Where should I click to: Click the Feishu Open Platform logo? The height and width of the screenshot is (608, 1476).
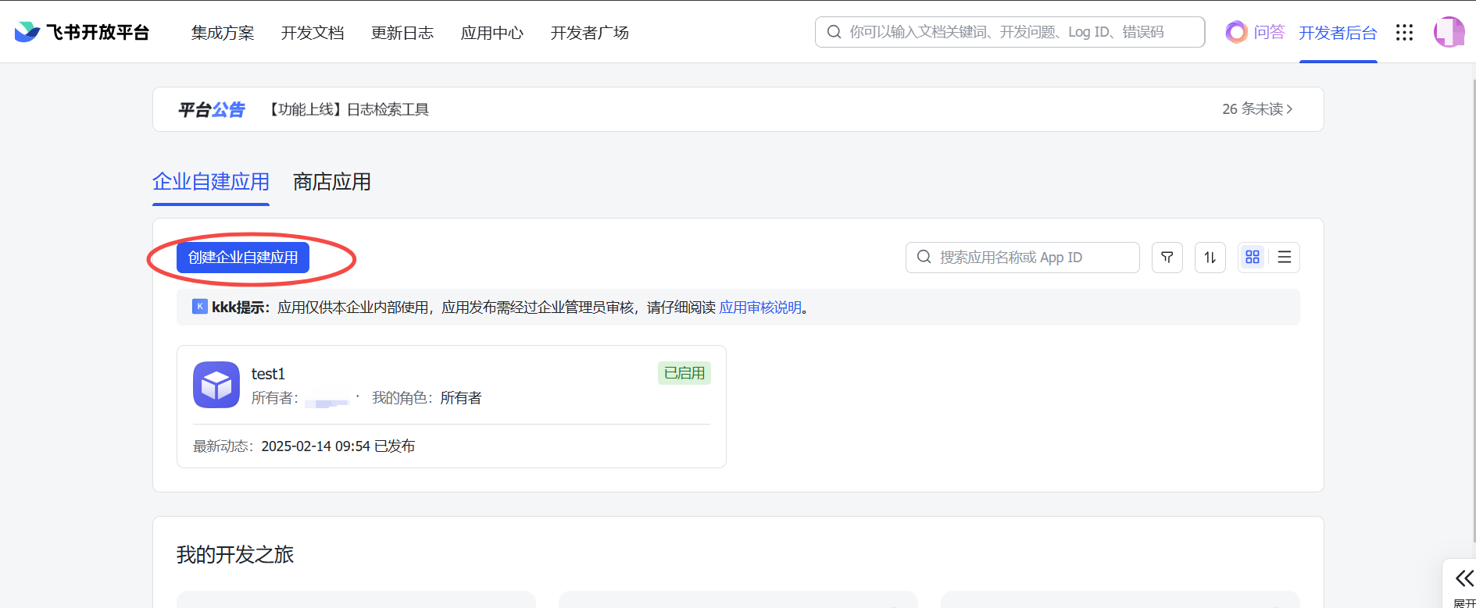pos(81,32)
